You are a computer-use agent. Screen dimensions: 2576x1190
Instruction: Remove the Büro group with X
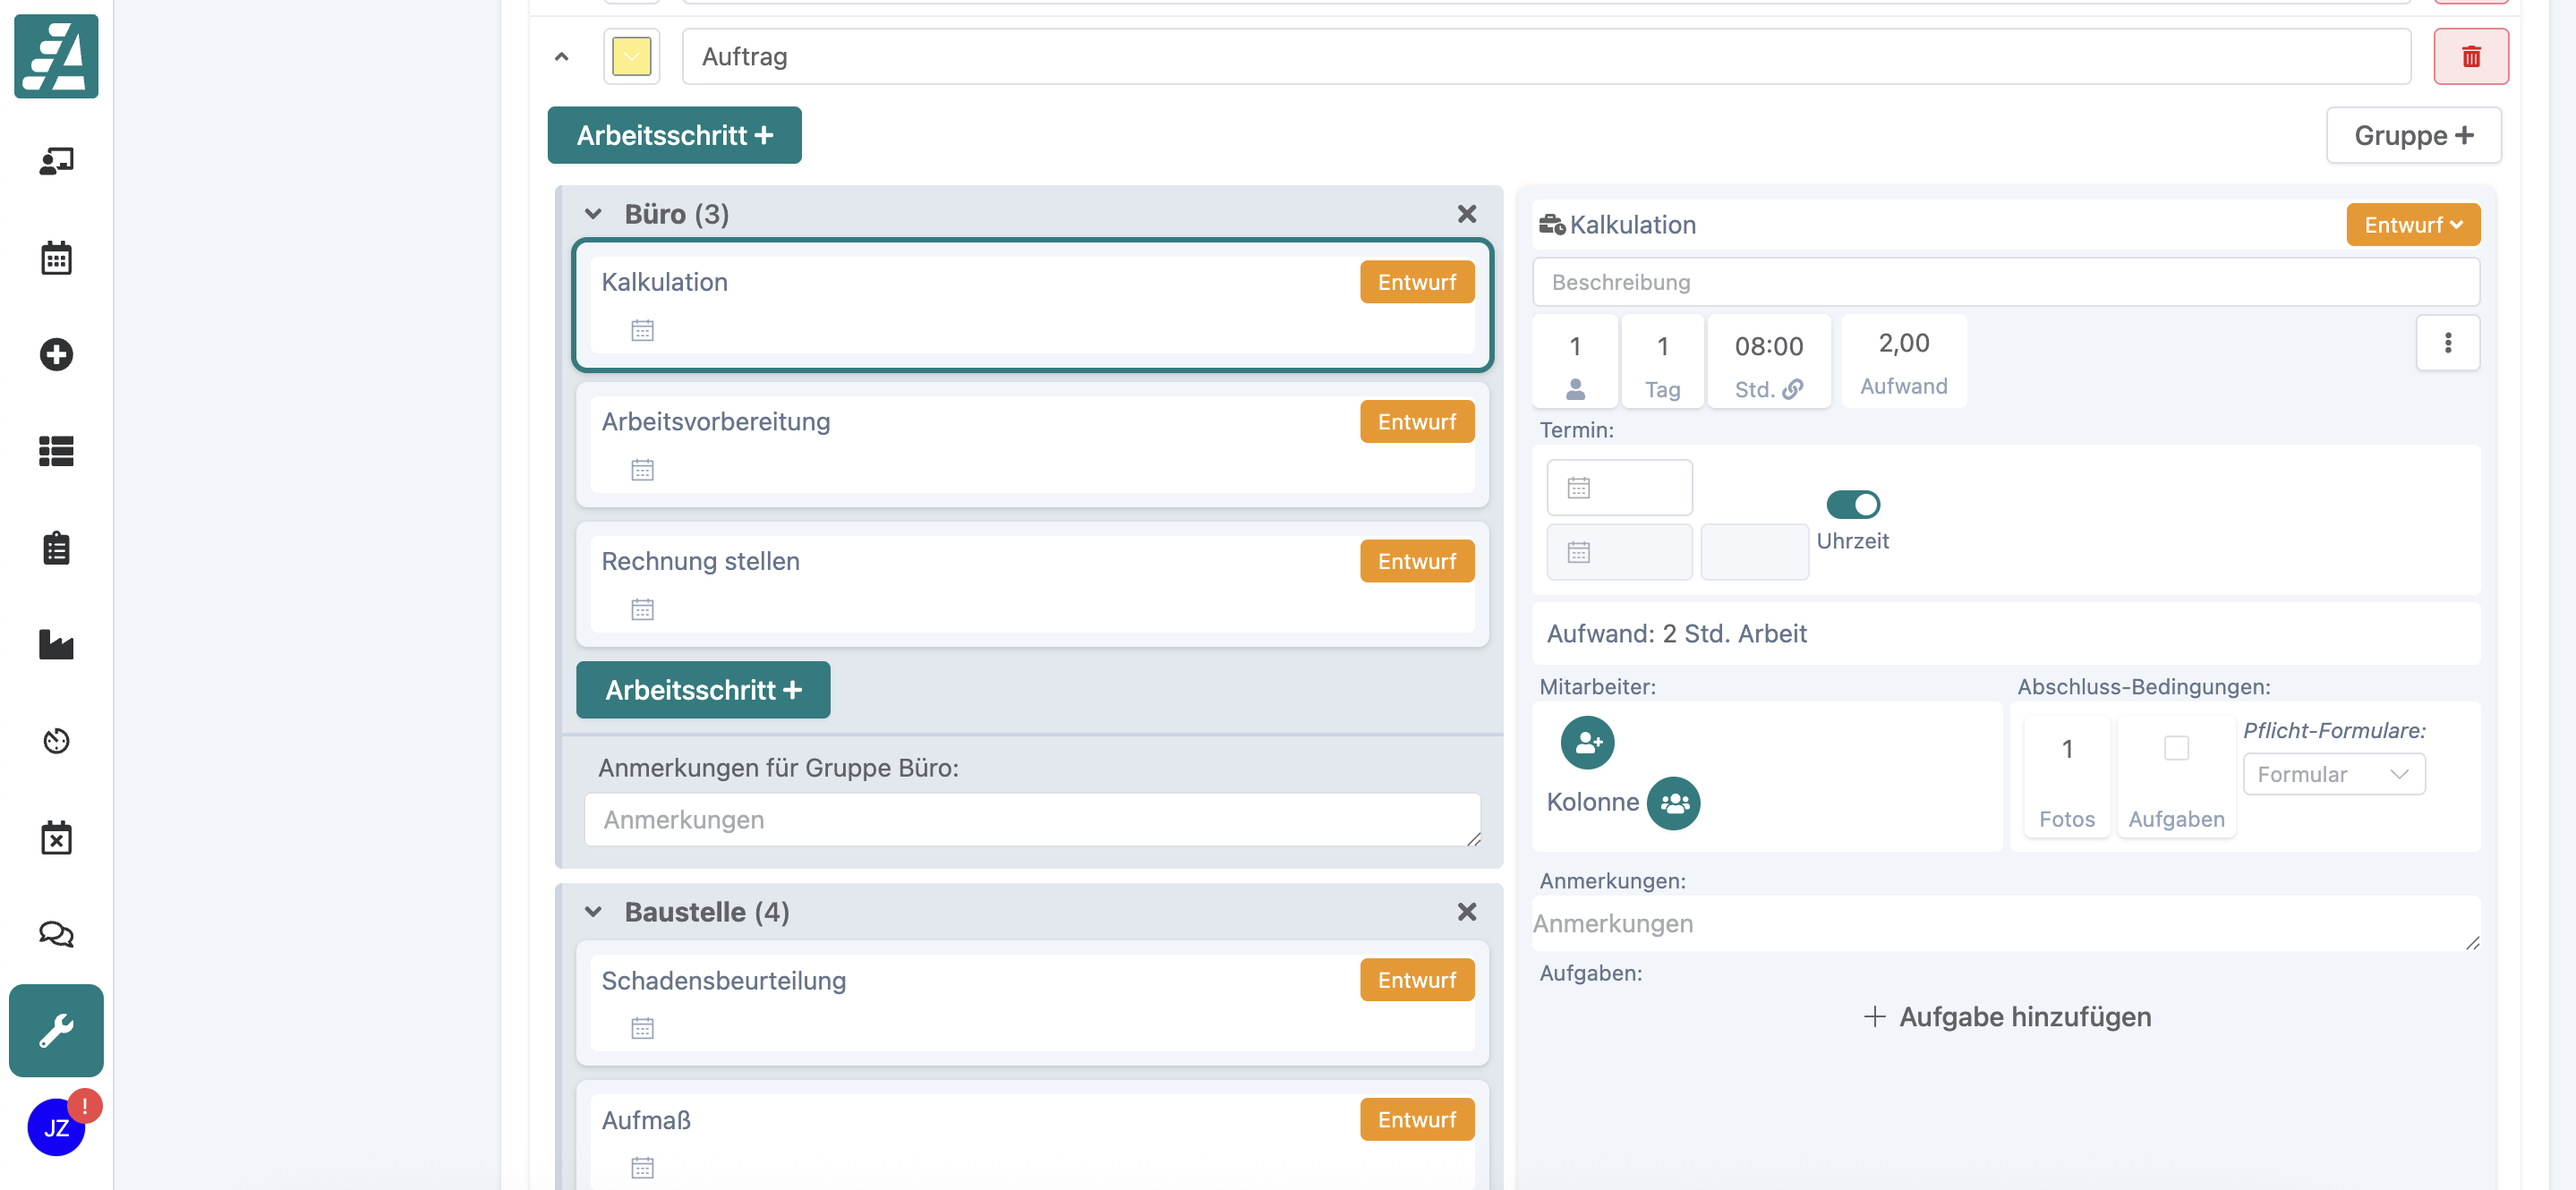[x=1466, y=214]
